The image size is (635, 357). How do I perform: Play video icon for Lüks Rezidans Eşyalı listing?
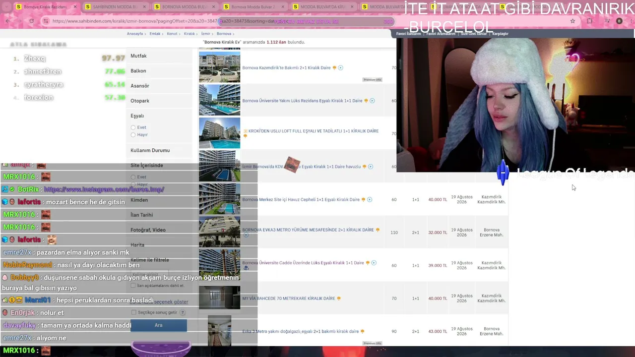pyautogui.click(x=372, y=101)
